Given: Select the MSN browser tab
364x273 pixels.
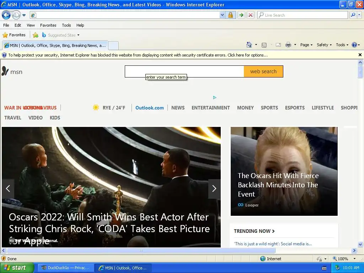Looking at the screenshot, I should click(55, 45).
